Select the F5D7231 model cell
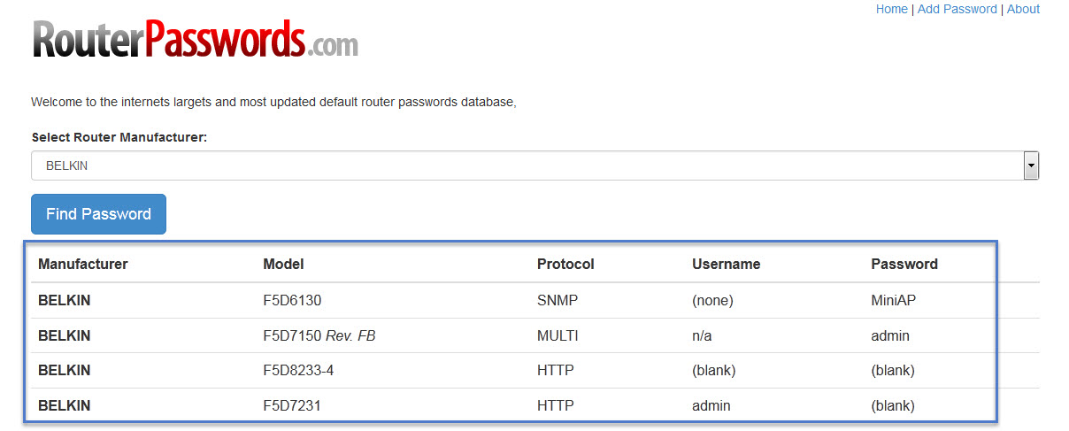 pos(291,405)
